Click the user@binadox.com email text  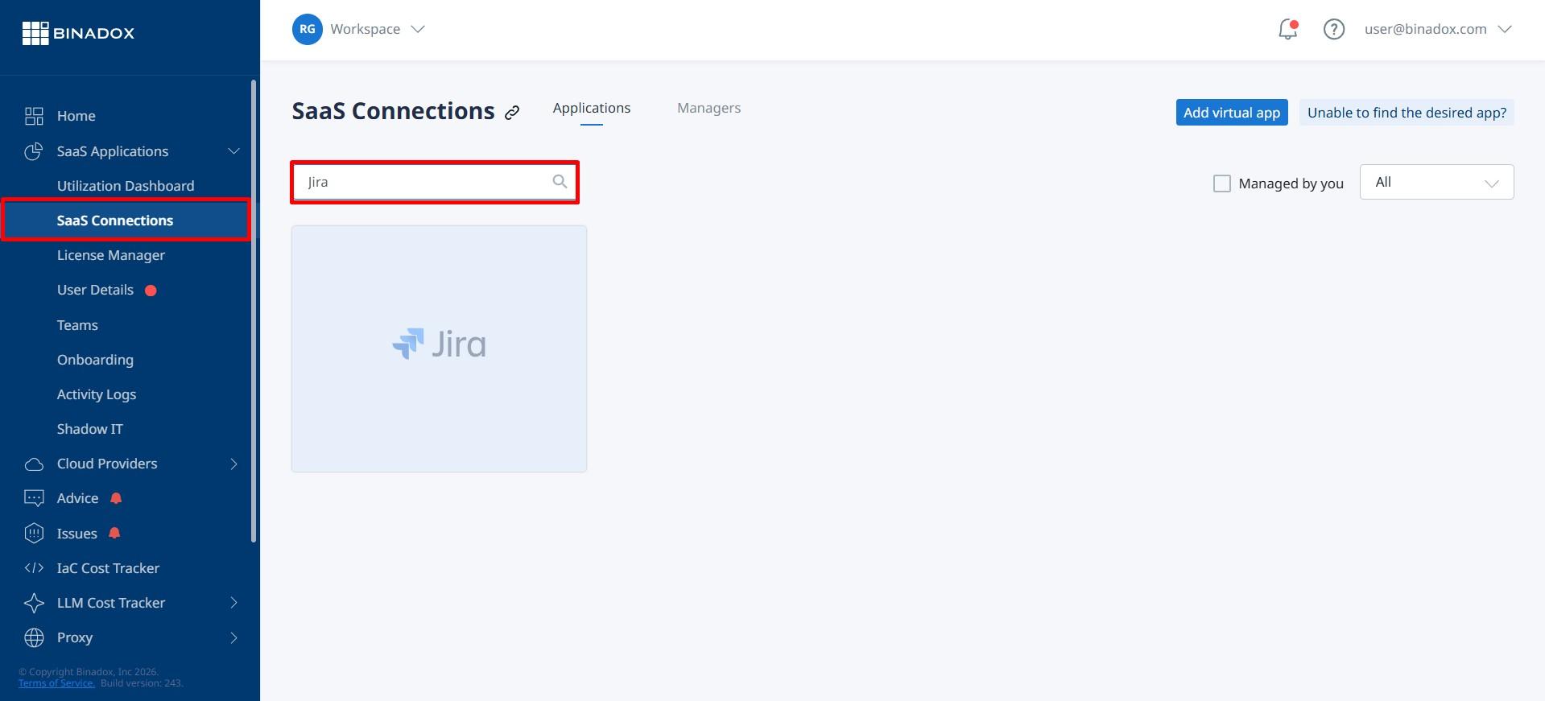coord(1425,29)
